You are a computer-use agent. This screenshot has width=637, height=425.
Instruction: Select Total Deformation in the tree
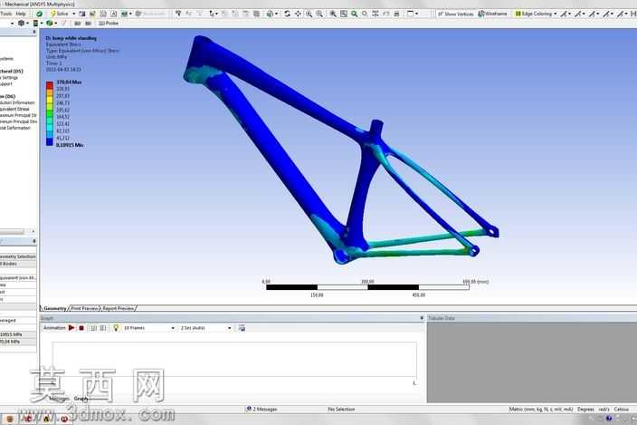pyautogui.click(x=15, y=128)
